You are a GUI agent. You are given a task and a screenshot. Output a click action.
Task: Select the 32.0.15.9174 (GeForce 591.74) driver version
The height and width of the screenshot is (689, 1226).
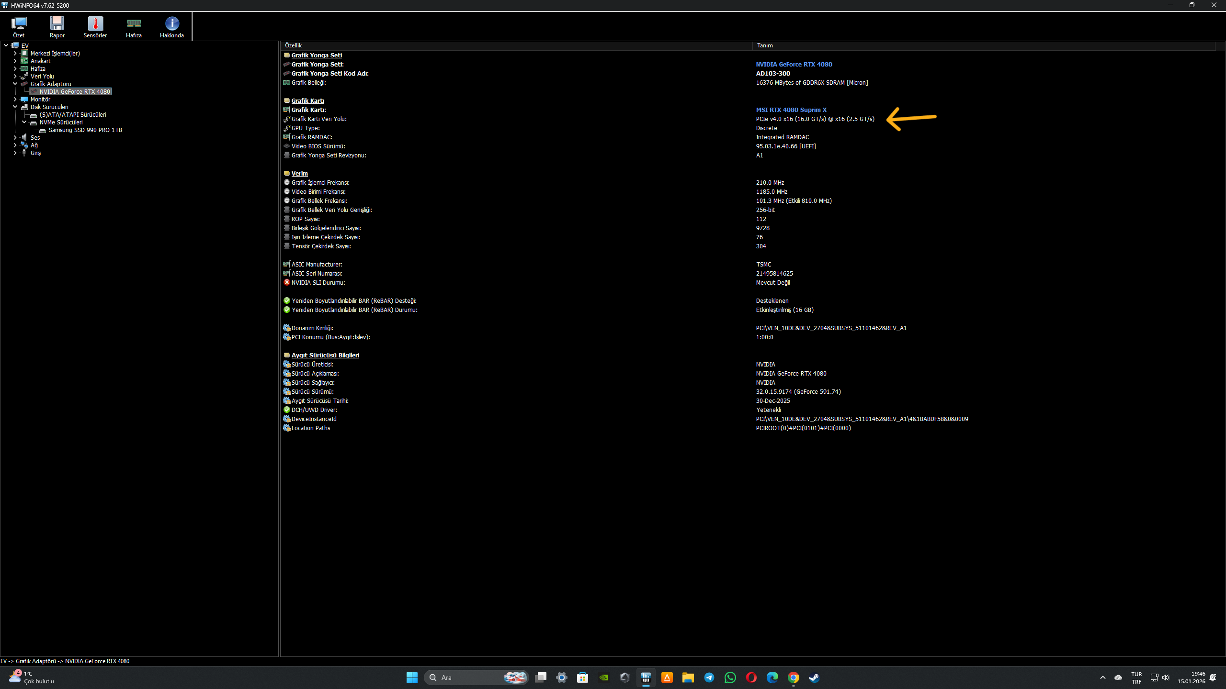[x=798, y=391]
